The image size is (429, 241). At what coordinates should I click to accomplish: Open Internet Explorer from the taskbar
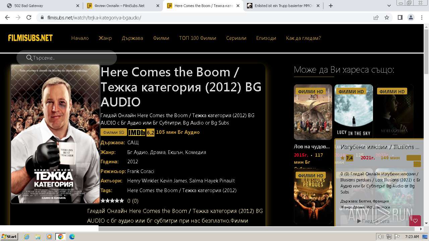coord(27,237)
